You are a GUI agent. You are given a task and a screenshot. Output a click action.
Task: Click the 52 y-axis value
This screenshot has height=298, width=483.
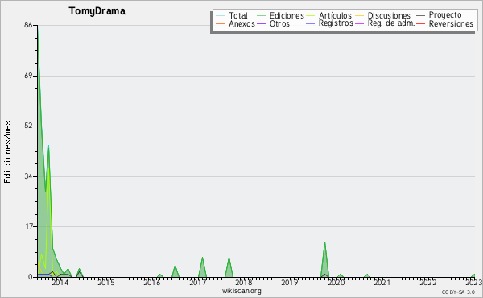pyautogui.click(x=28, y=126)
